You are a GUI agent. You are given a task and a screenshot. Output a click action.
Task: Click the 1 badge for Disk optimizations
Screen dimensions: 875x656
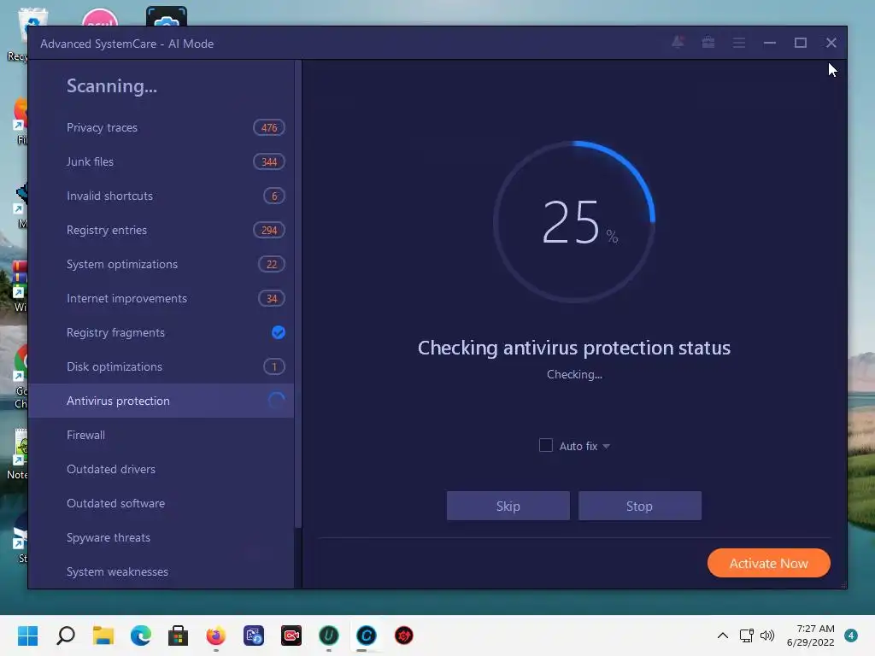point(274,366)
